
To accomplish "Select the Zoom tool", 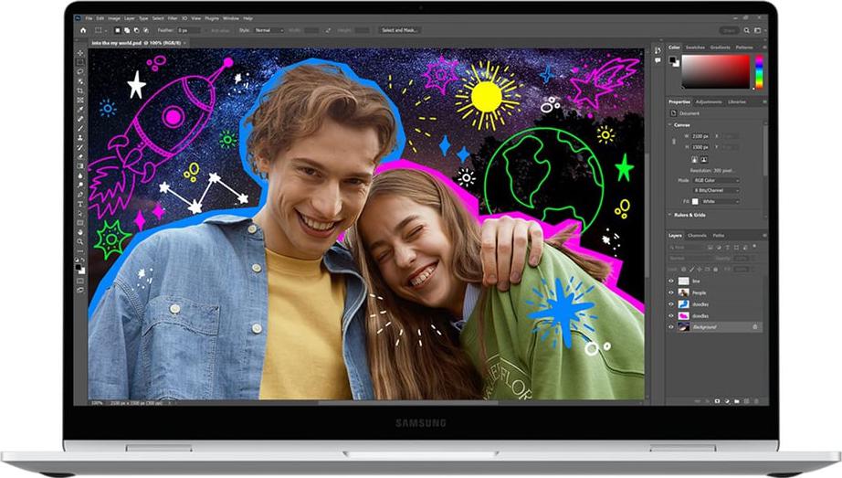I will [x=80, y=241].
